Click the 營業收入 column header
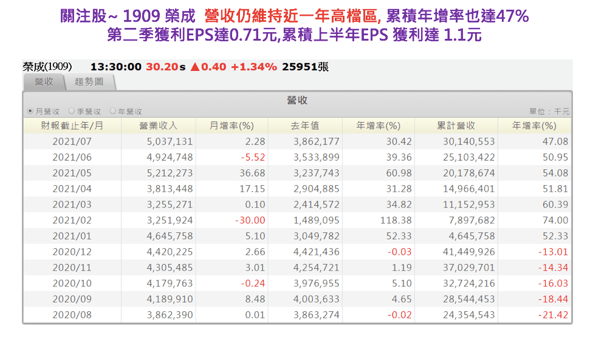 pyautogui.click(x=158, y=126)
